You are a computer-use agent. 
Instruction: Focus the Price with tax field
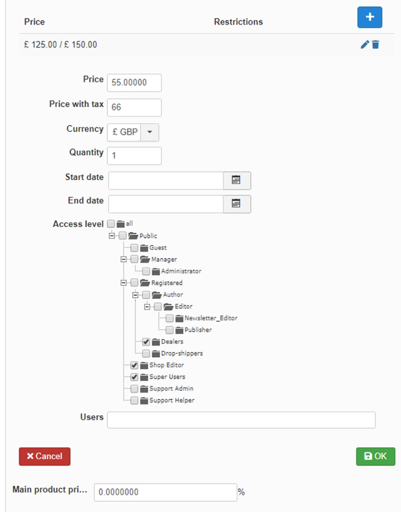[x=134, y=107]
